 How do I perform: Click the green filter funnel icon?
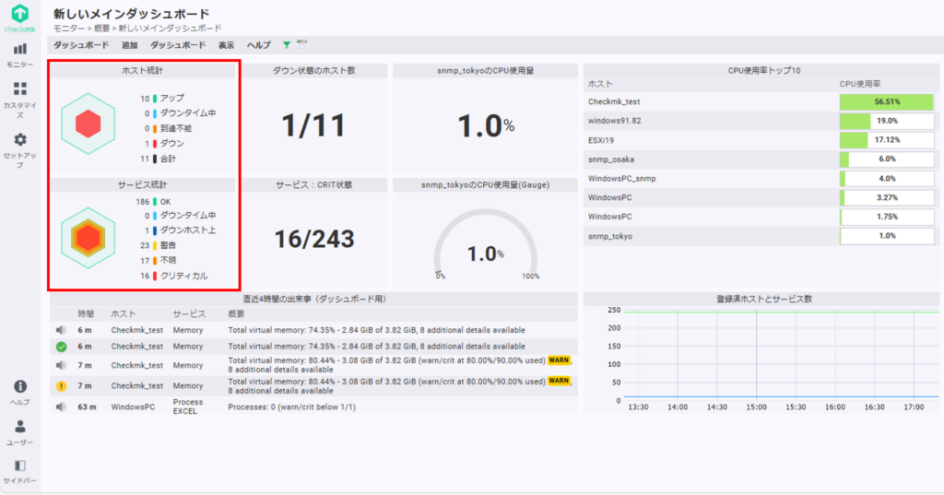[287, 45]
